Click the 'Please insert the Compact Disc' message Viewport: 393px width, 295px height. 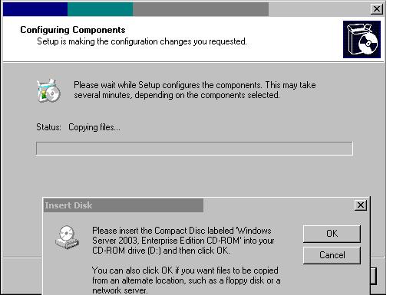183,241
